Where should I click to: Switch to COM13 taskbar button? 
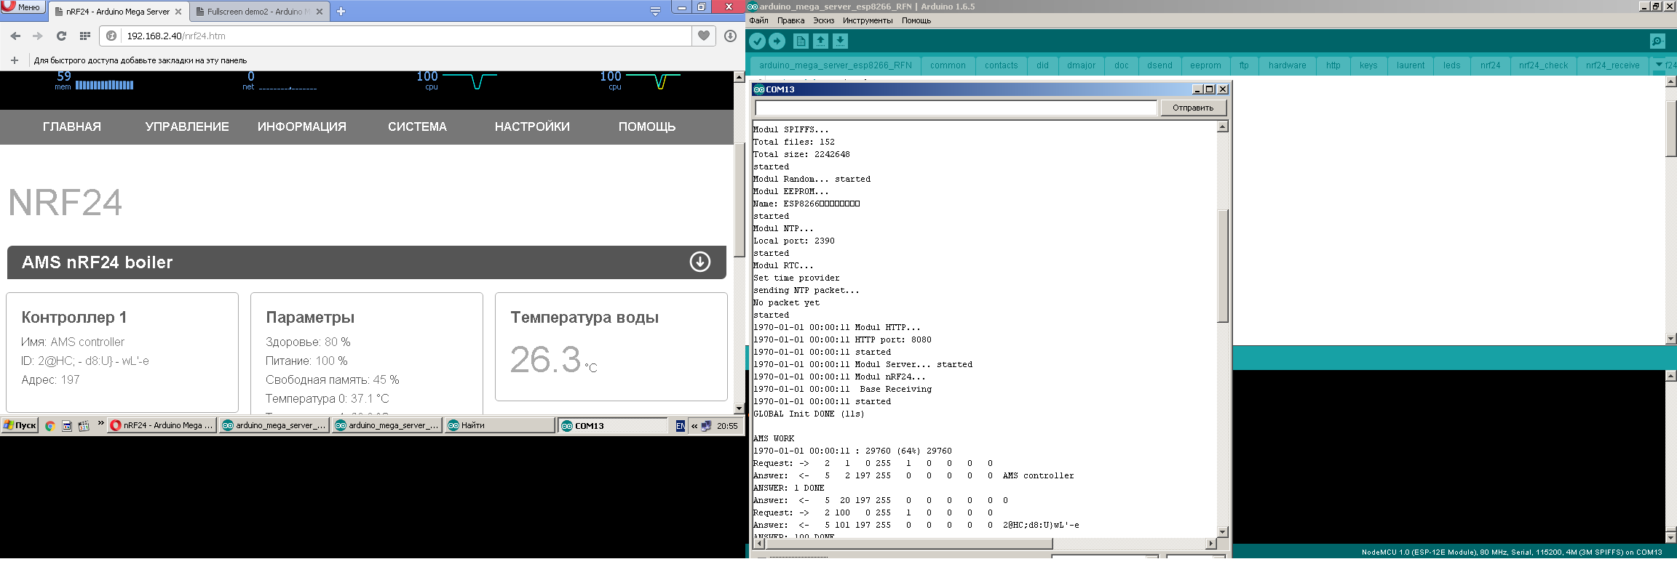[x=613, y=426]
